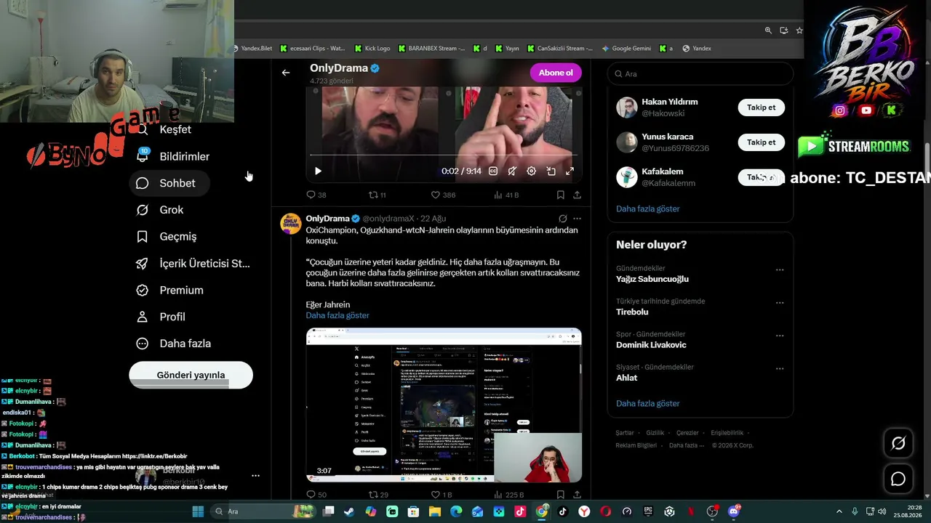Show more trends under Neler oluyor
Viewport: 931px width, 523px height.
click(648, 403)
